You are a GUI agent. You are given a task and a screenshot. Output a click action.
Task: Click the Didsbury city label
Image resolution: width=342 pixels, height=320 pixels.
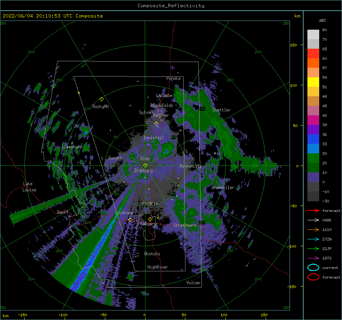tap(144, 170)
